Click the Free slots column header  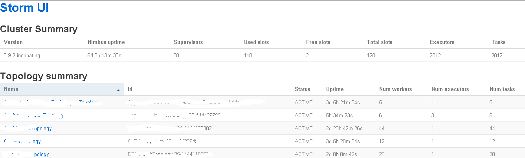pos(318,42)
